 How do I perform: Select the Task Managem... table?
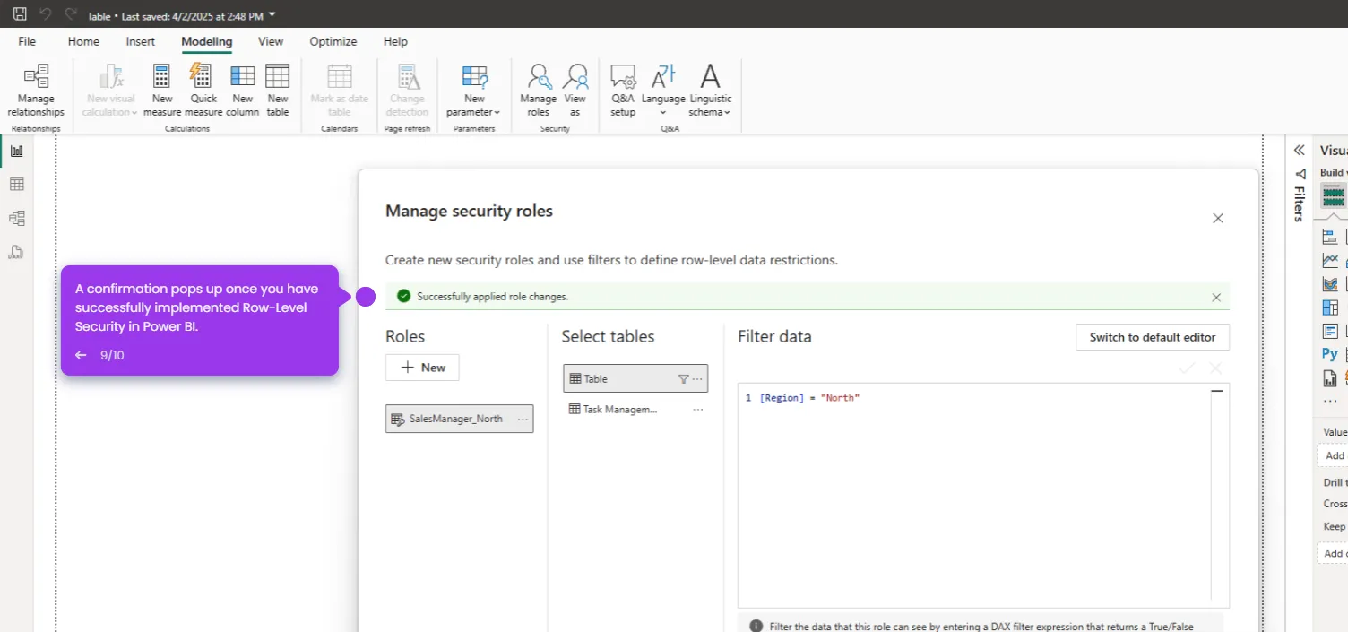pos(635,409)
